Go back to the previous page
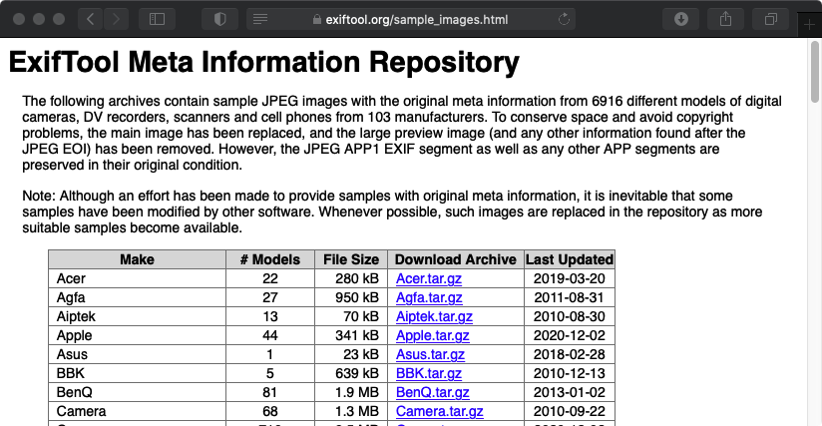The width and height of the screenshot is (822, 426). tap(90, 19)
